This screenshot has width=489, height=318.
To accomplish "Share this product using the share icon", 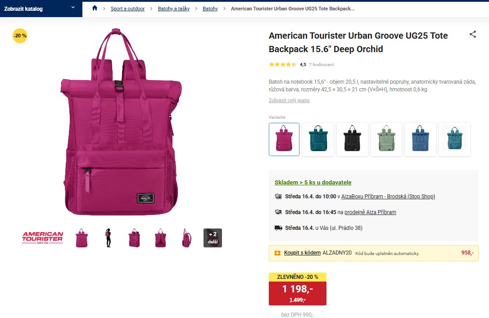I will click(x=473, y=34).
